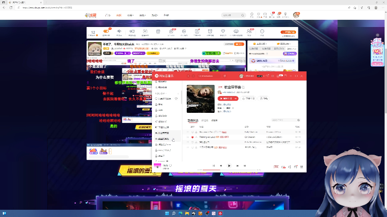Download the Thinking Out Loud song
This screenshot has width=387, height=217.
[196, 137]
